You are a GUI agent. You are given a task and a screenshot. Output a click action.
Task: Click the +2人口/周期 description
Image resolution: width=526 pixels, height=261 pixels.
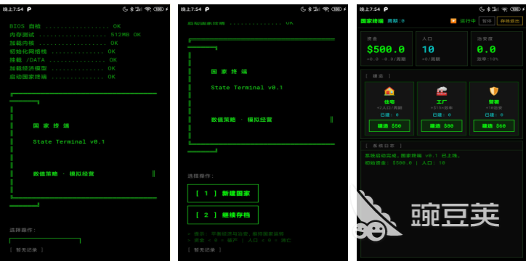389,108
